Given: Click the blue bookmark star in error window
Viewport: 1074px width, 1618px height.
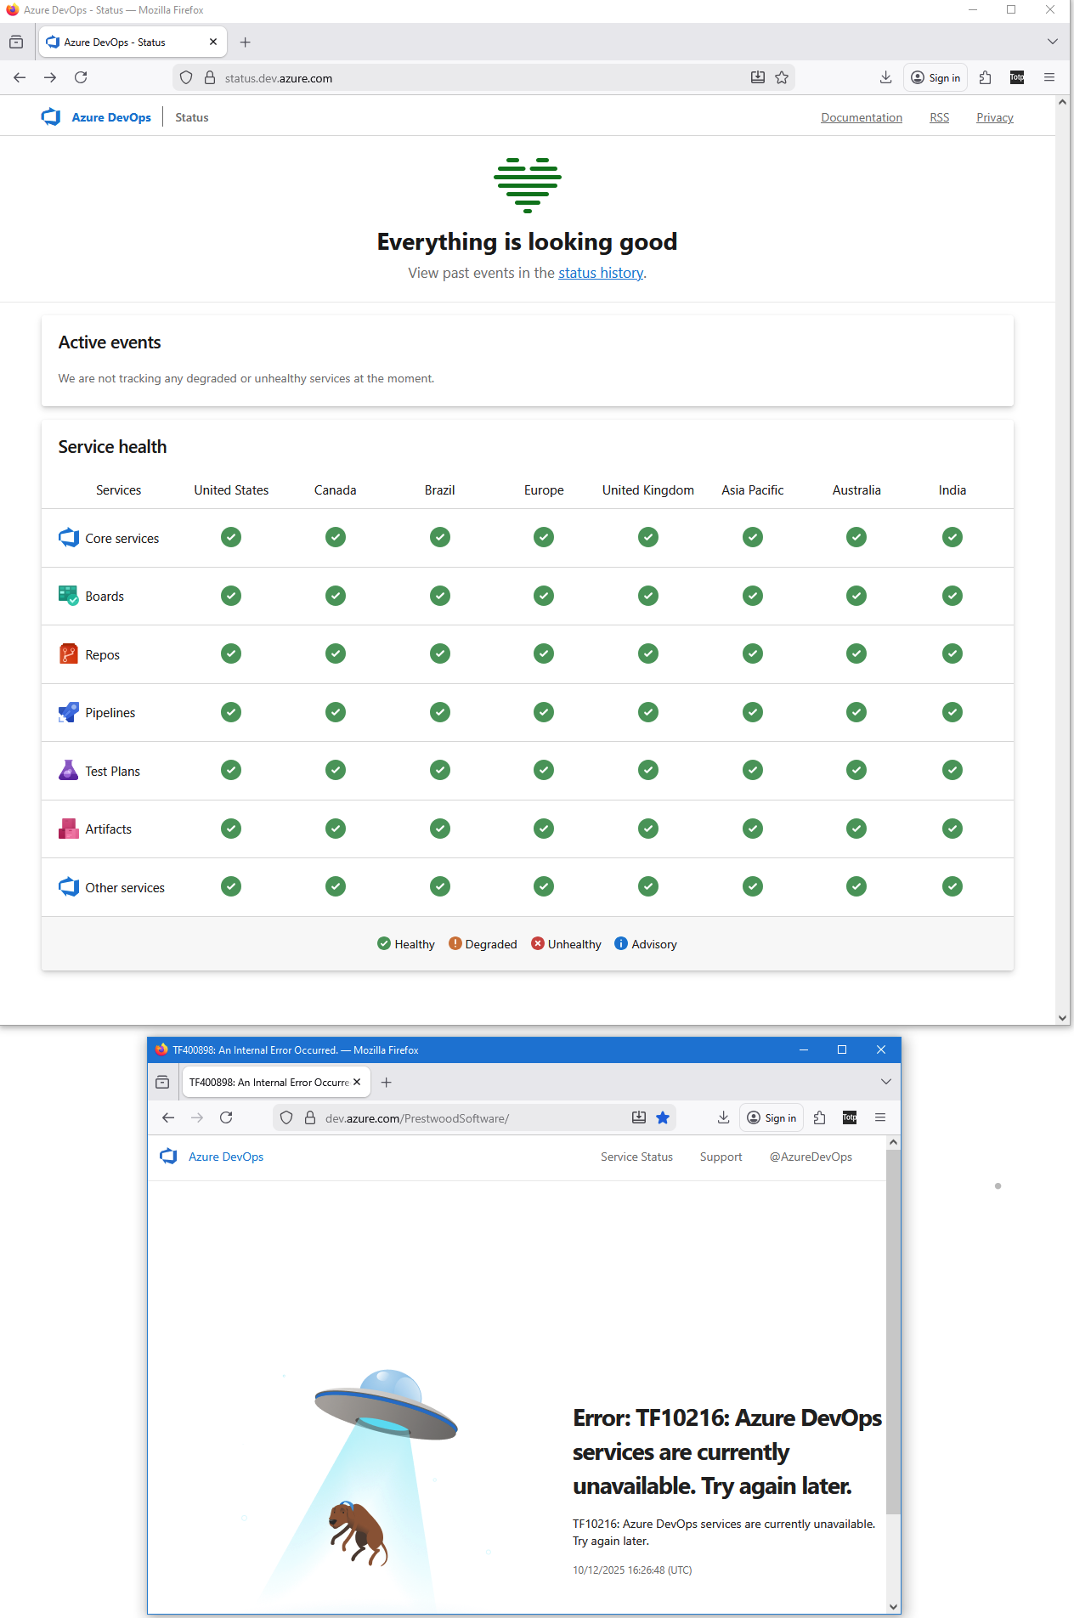Looking at the screenshot, I should pyautogui.click(x=663, y=1117).
